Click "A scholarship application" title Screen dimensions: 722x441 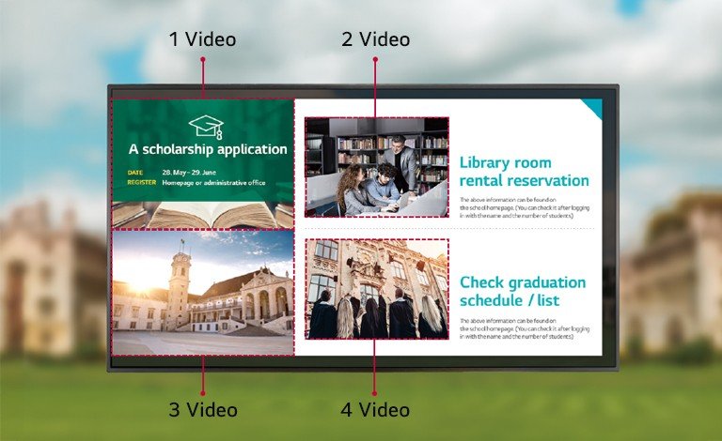(x=208, y=149)
